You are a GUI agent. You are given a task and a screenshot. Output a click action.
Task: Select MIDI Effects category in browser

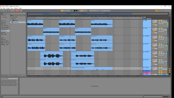tap(5, 29)
